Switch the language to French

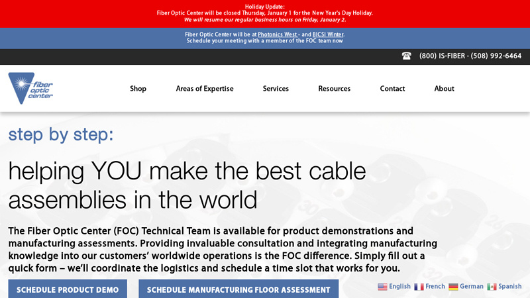click(x=435, y=287)
